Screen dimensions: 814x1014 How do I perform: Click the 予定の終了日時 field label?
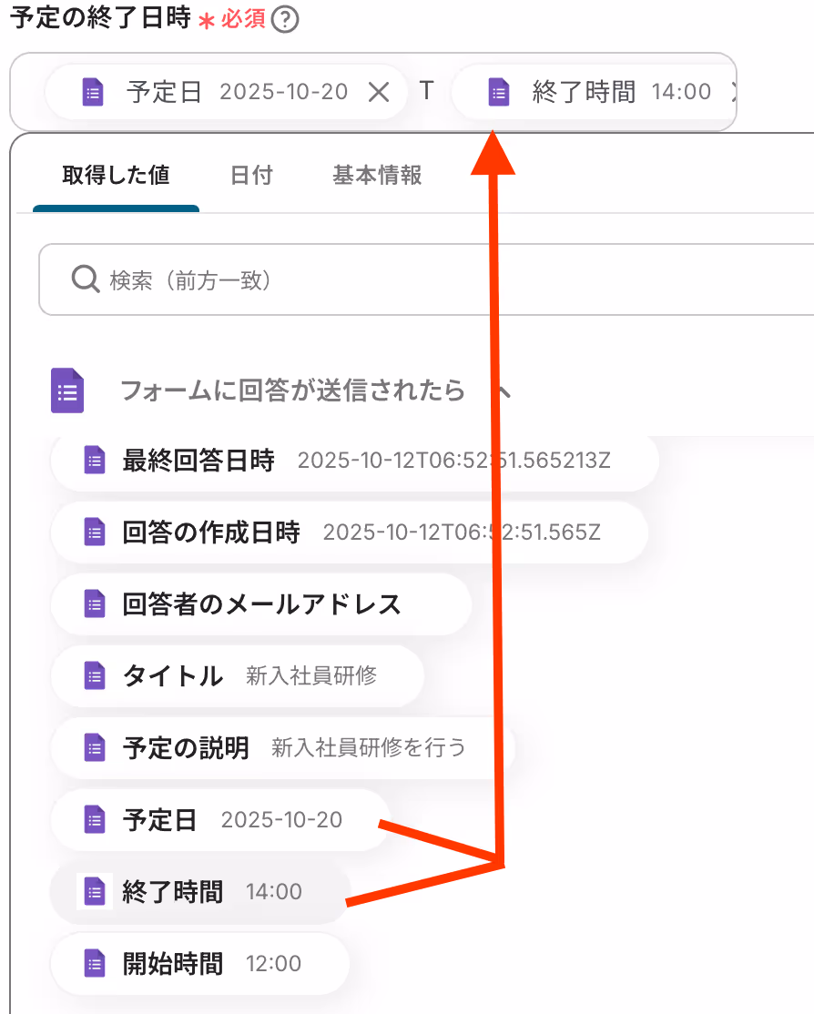coord(100,18)
